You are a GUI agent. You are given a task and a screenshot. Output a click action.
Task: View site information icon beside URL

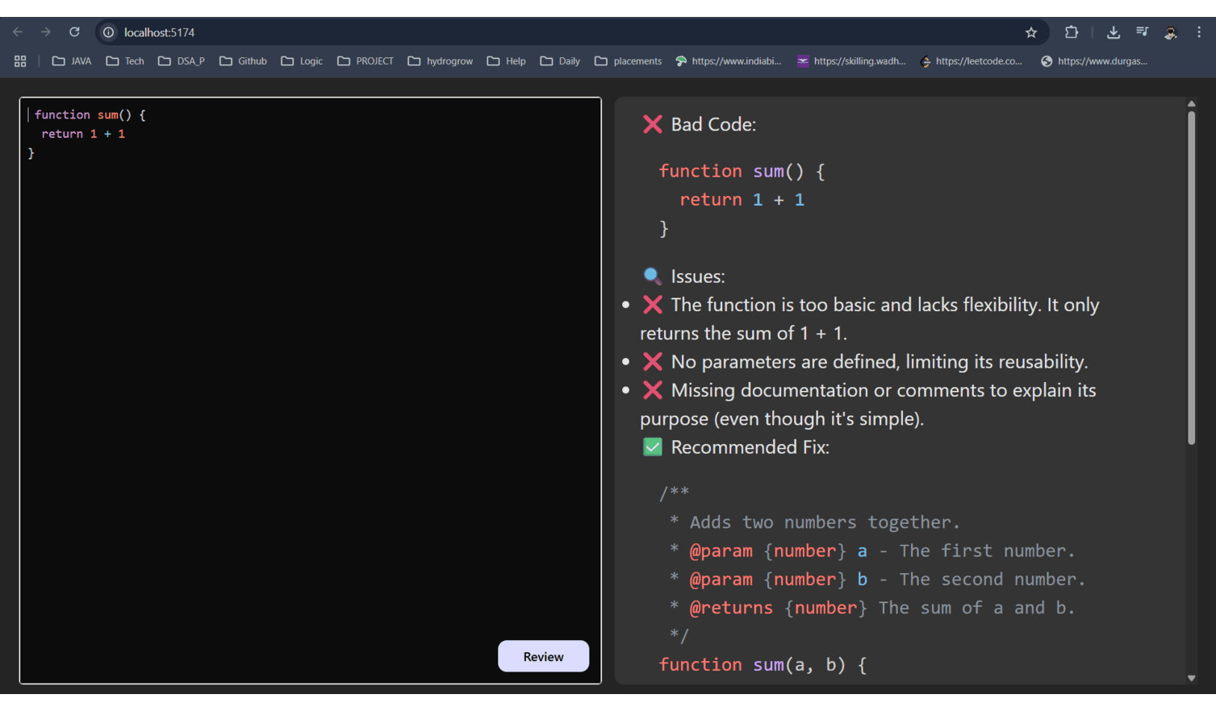point(108,32)
